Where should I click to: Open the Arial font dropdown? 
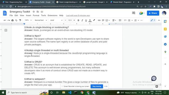coord(56,20)
